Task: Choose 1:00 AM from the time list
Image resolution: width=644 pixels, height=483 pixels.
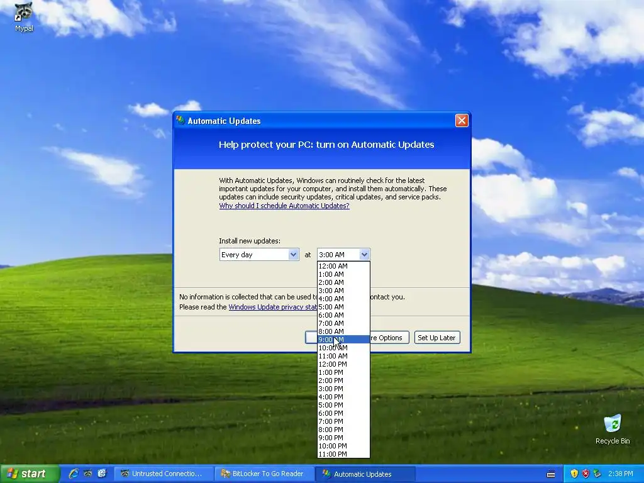Action: pyautogui.click(x=343, y=274)
